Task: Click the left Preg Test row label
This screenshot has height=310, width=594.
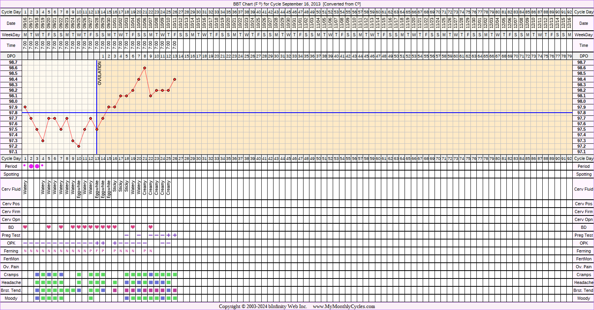Action: [x=11, y=235]
